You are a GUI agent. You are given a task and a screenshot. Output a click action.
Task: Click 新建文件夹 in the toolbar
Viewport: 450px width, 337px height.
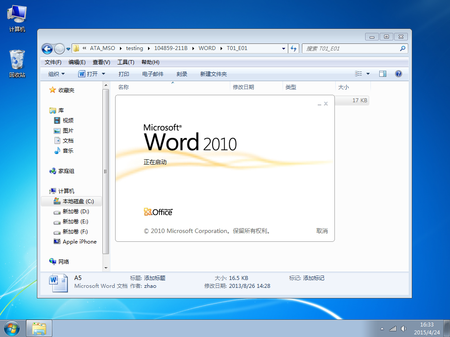213,74
